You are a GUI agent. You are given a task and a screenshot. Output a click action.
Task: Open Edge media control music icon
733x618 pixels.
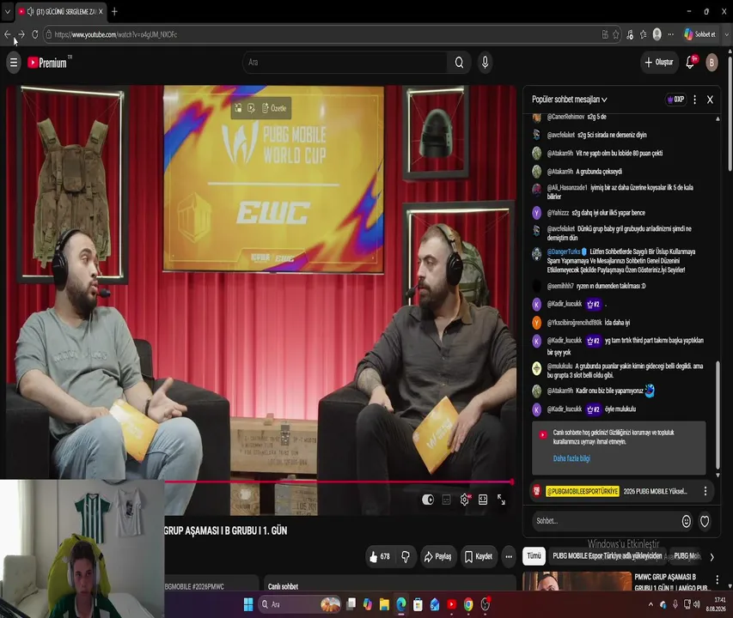click(630, 34)
